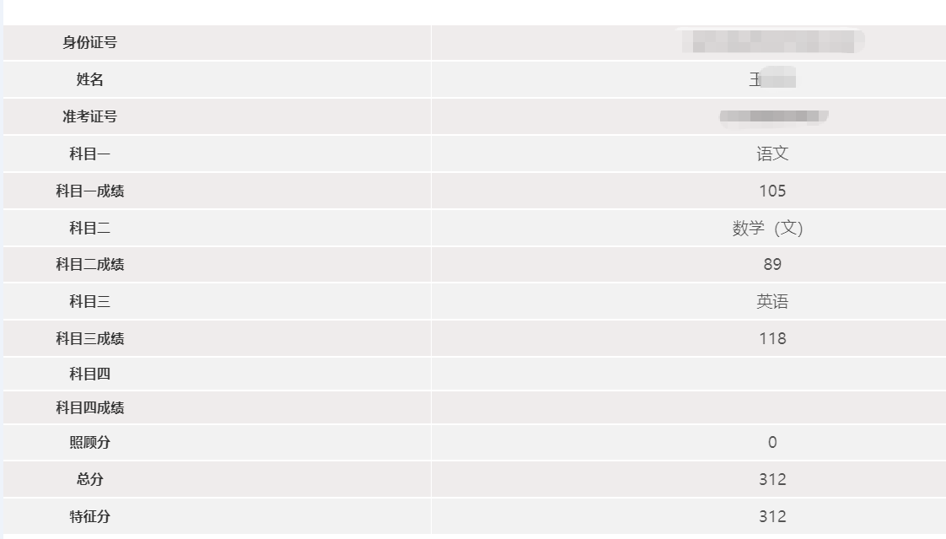
Task: Select the score 105
Action: (x=771, y=191)
